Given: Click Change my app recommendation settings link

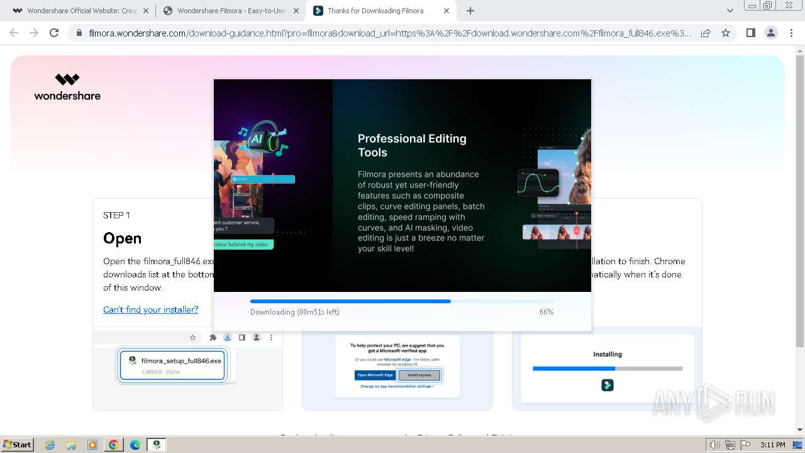Looking at the screenshot, I should point(397,386).
